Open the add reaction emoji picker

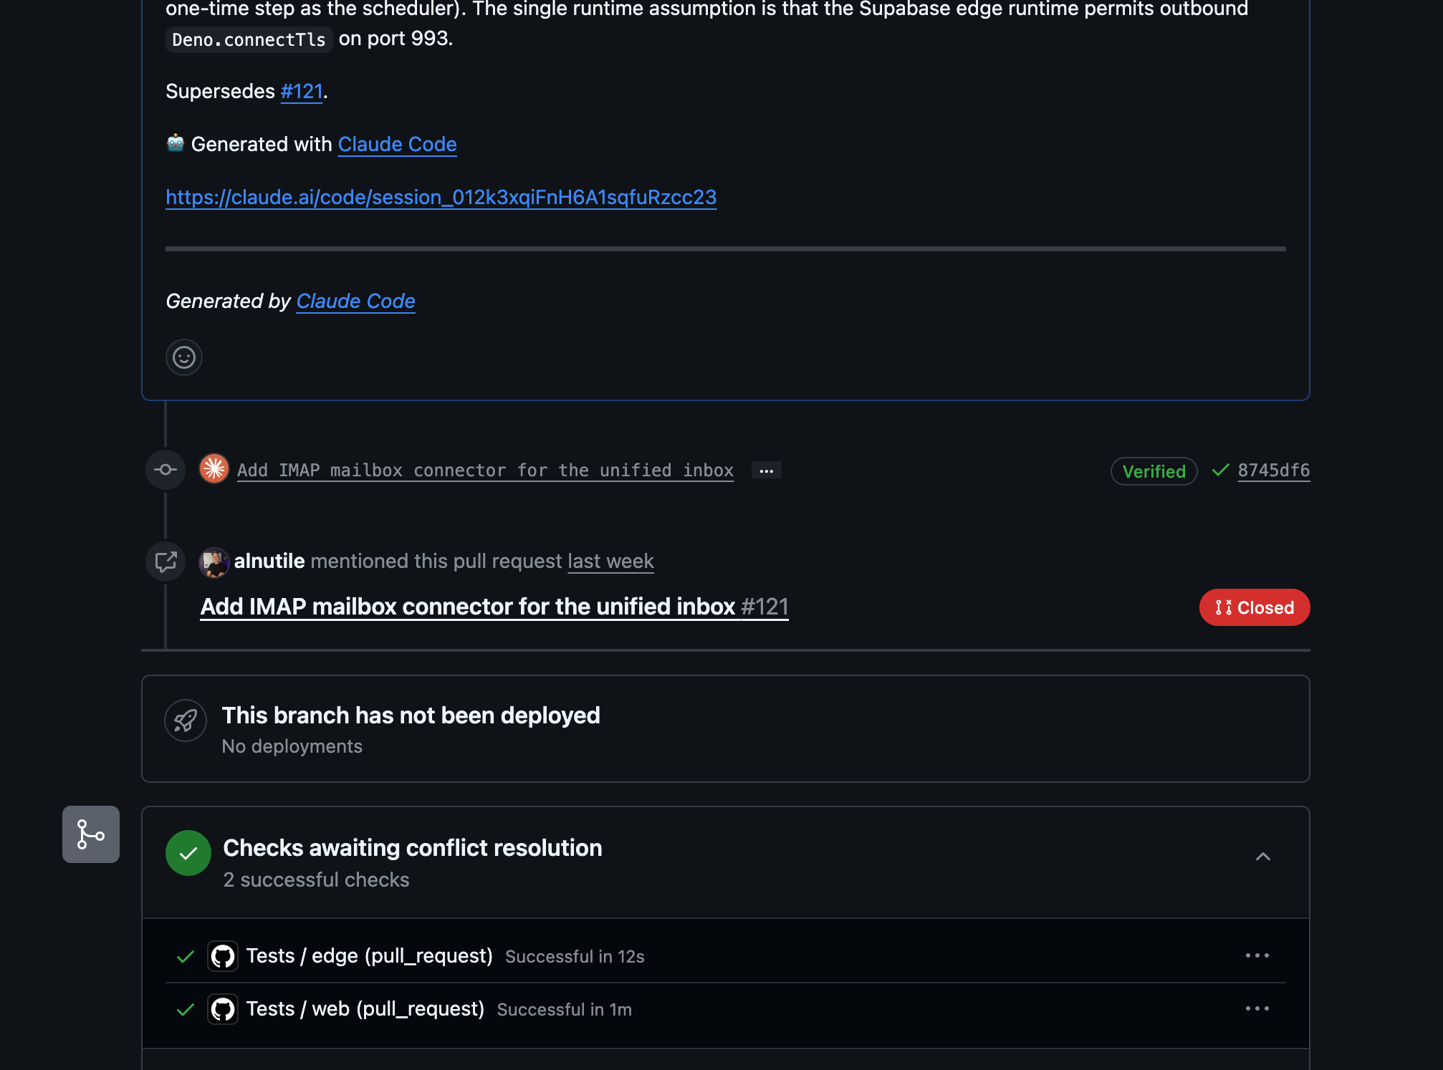(x=184, y=357)
